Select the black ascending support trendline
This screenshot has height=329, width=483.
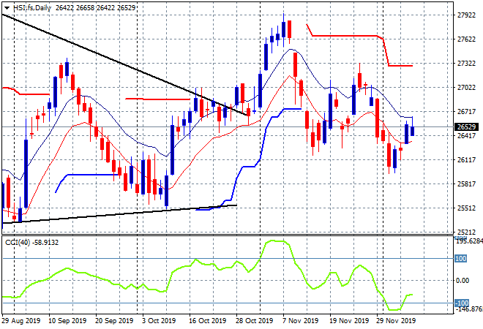coord(119,214)
